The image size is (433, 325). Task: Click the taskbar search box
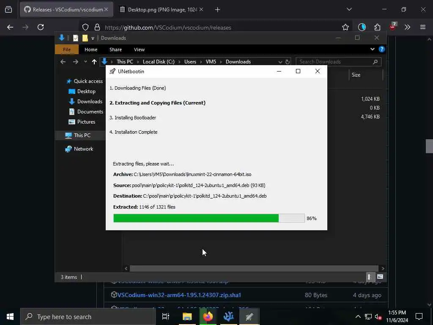click(x=88, y=317)
